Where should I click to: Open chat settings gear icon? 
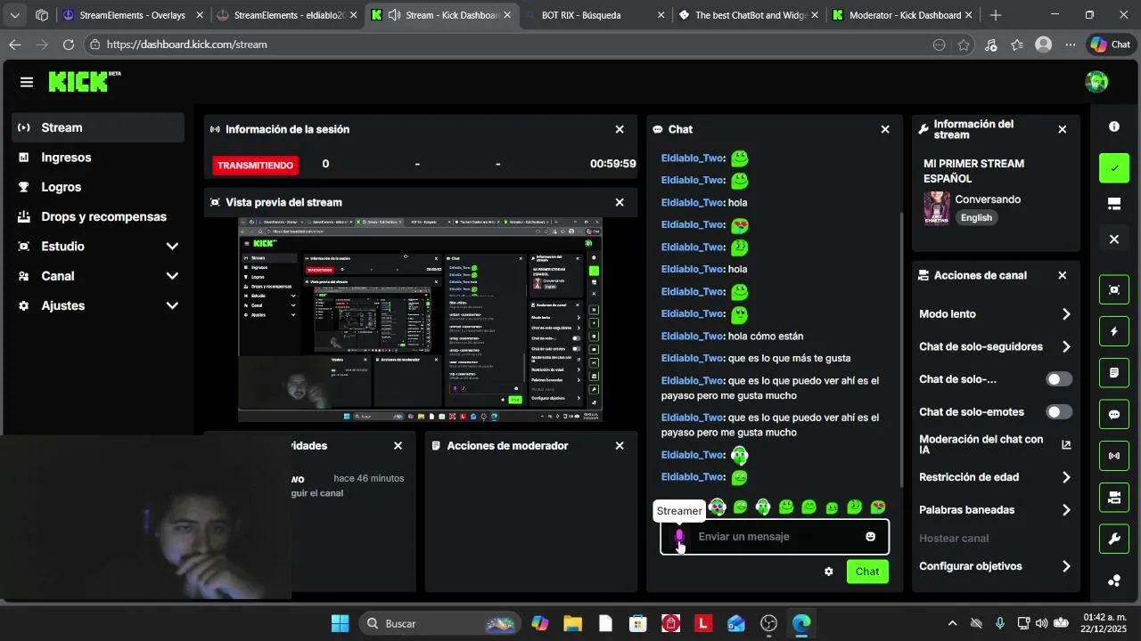tap(828, 572)
